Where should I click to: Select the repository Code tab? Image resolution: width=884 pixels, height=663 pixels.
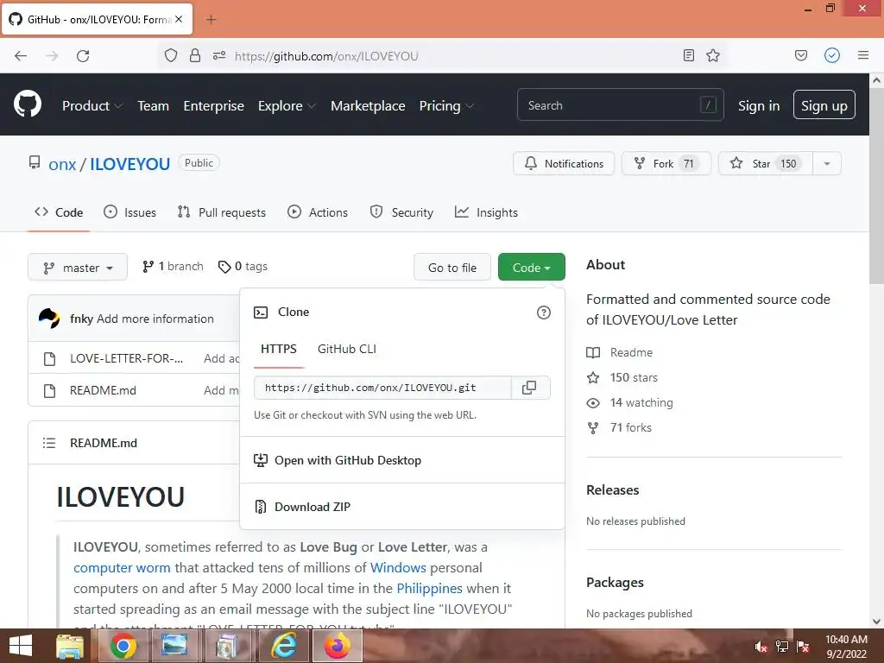click(59, 212)
